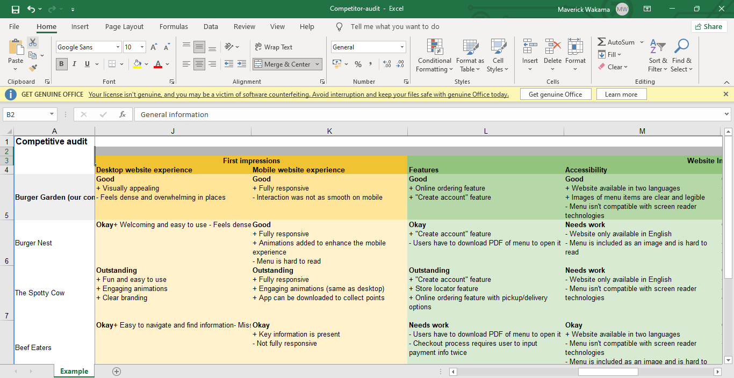
Task: Click the Save icon in title bar
Action: [15, 9]
